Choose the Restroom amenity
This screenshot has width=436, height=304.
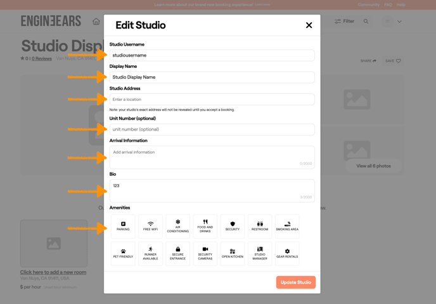[260, 226]
